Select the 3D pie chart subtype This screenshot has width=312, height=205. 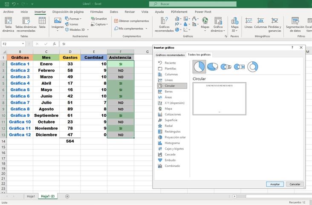coord(213,66)
